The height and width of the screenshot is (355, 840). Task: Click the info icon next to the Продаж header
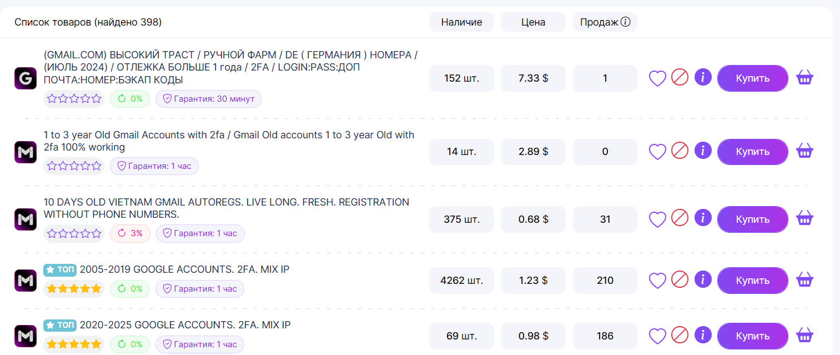click(x=626, y=22)
